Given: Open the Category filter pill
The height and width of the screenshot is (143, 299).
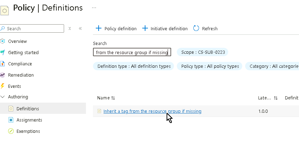Looking at the screenshot, I should pos(272,66).
